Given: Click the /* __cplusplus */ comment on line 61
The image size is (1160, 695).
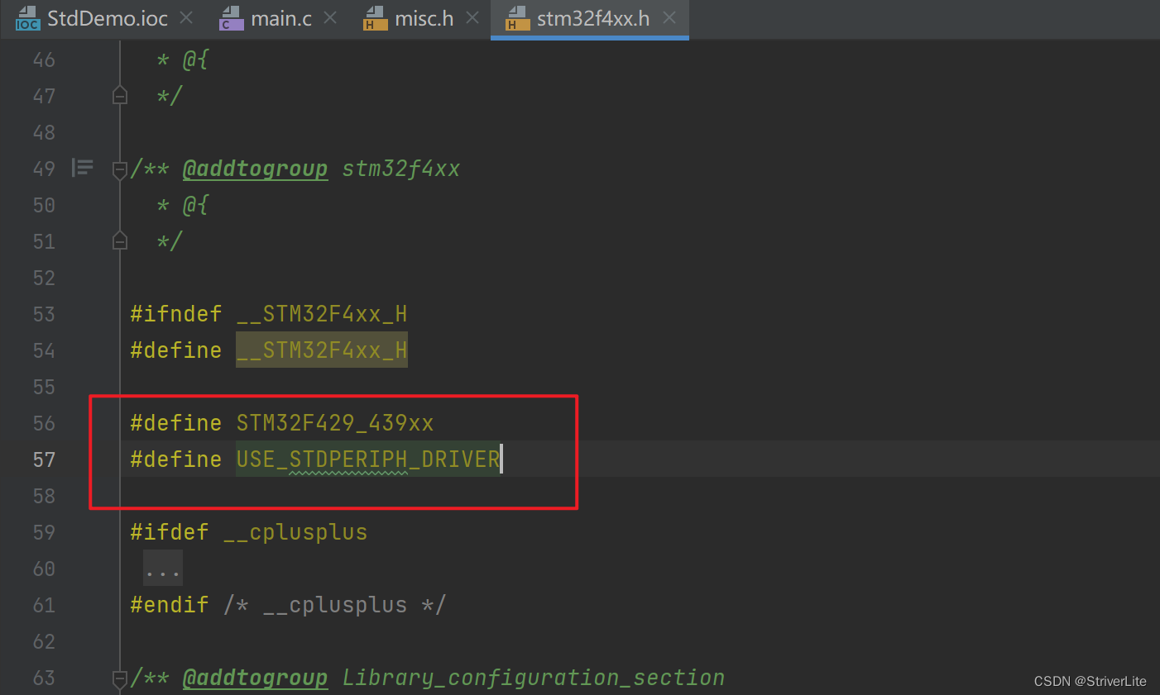Looking at the screenshot, I should (335, 605).
